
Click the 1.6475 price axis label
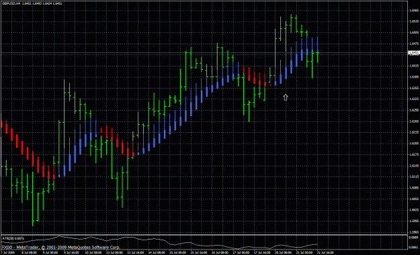(414, 44)
